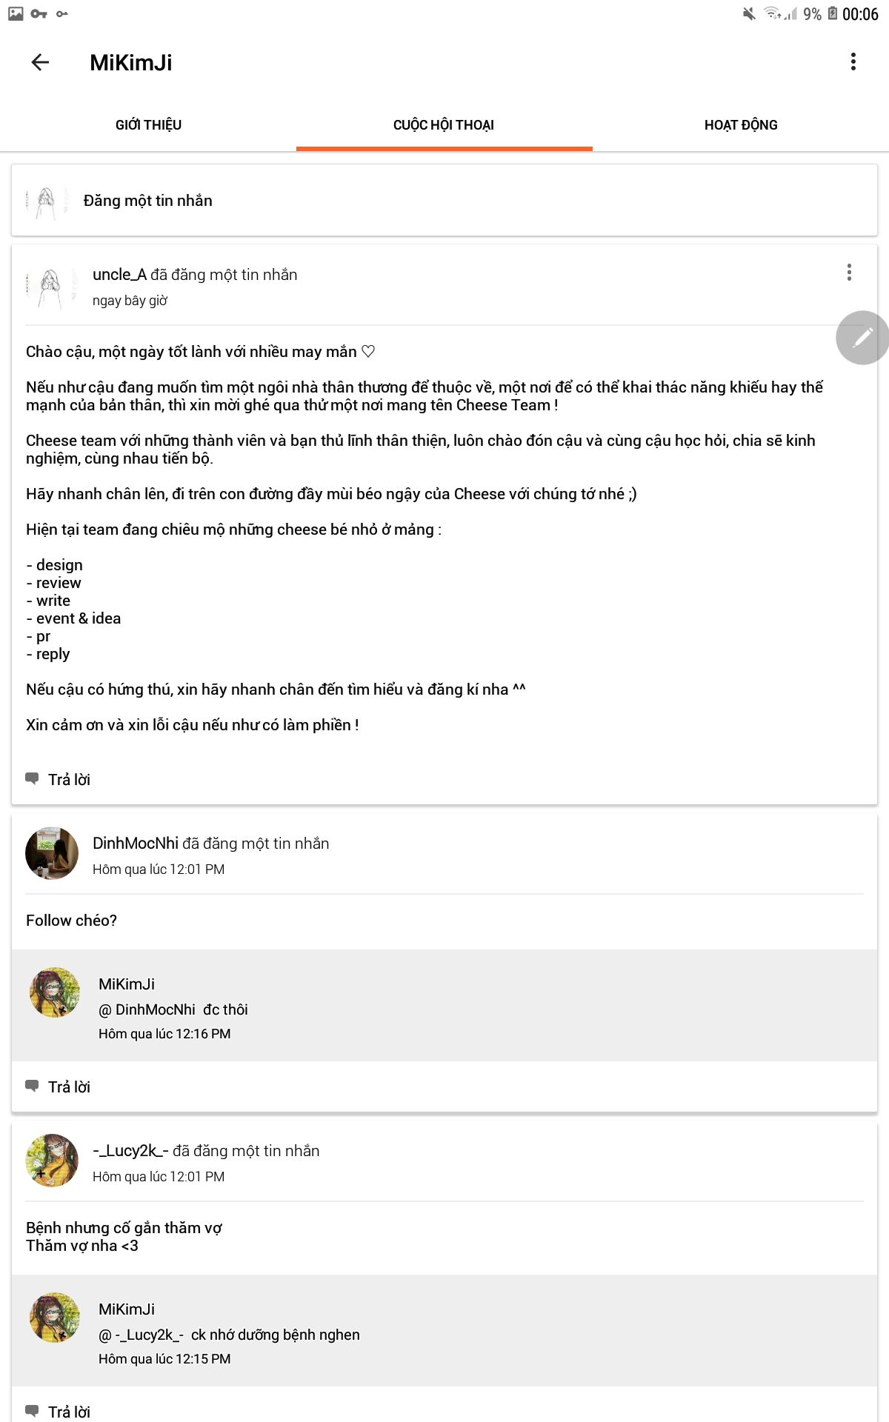Tap the floating pencil edit button
The image size is (889, 1422).
[862, 338]
